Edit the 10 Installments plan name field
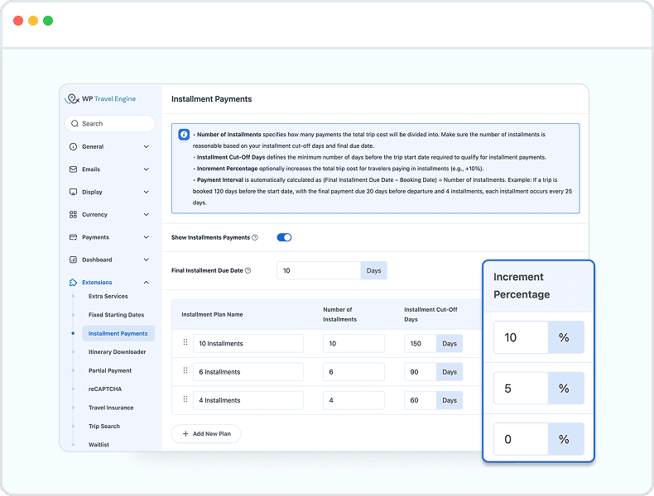The width and height of the screenshot is (654, 496). (248, 344)
